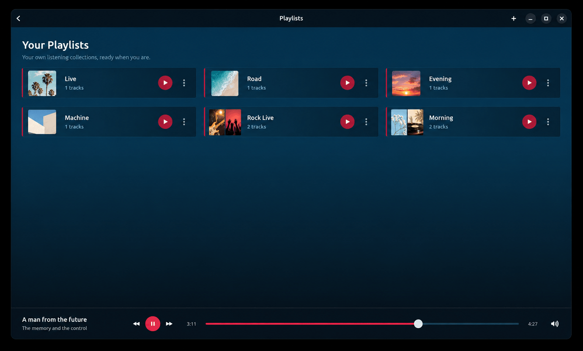Skip to the previous track

tap(137, 324)
